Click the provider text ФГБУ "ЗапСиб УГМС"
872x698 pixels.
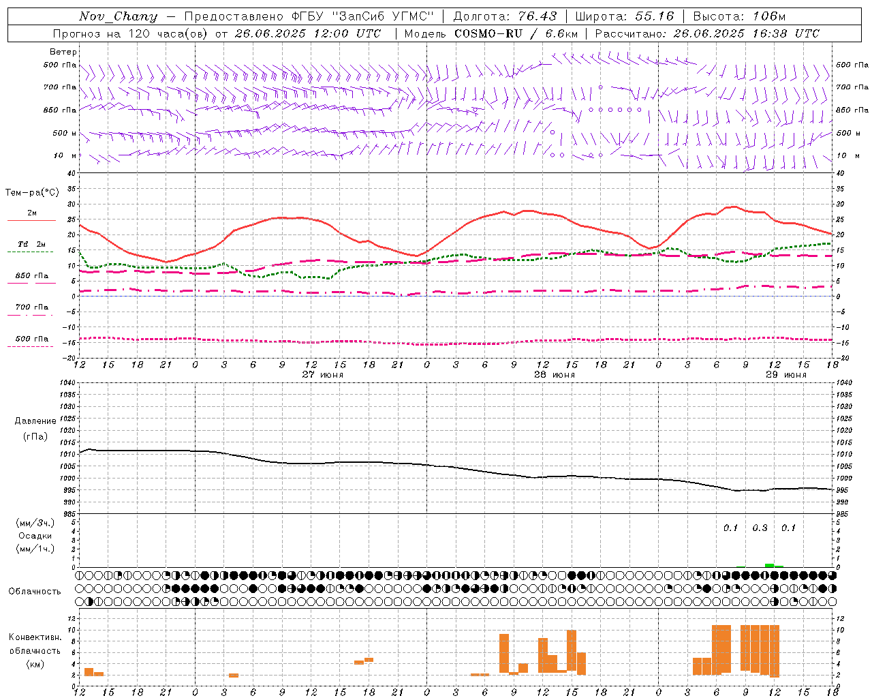coord(363,16)
